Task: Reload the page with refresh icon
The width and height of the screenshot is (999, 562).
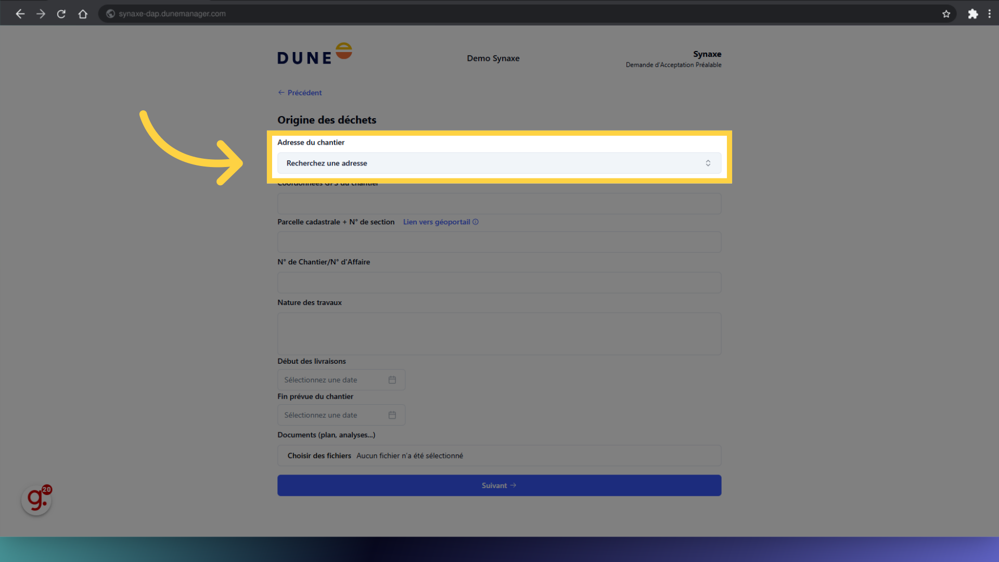Action: coord(61,14)
